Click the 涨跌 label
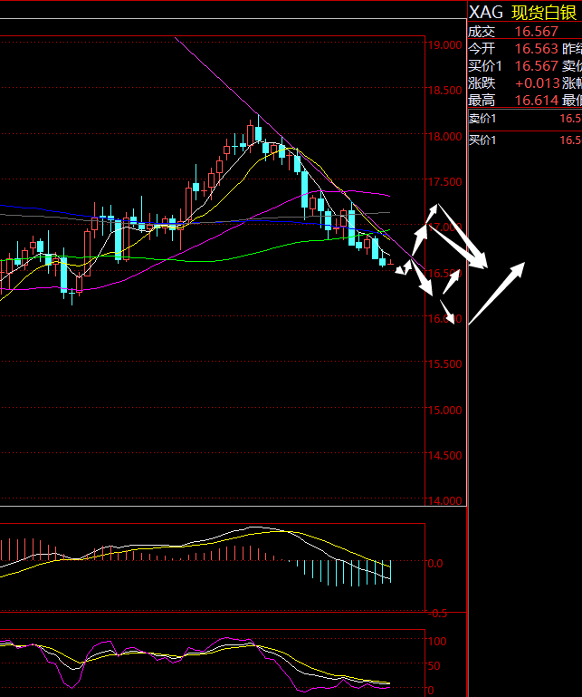This screenshot has height=697, width=582. (x=482, y=83)
